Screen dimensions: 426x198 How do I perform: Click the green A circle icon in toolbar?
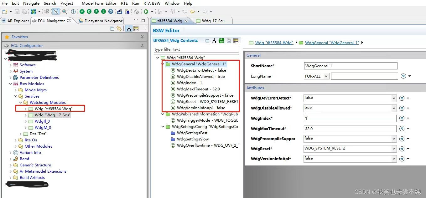pyautogui.click(x=82, y=12)
